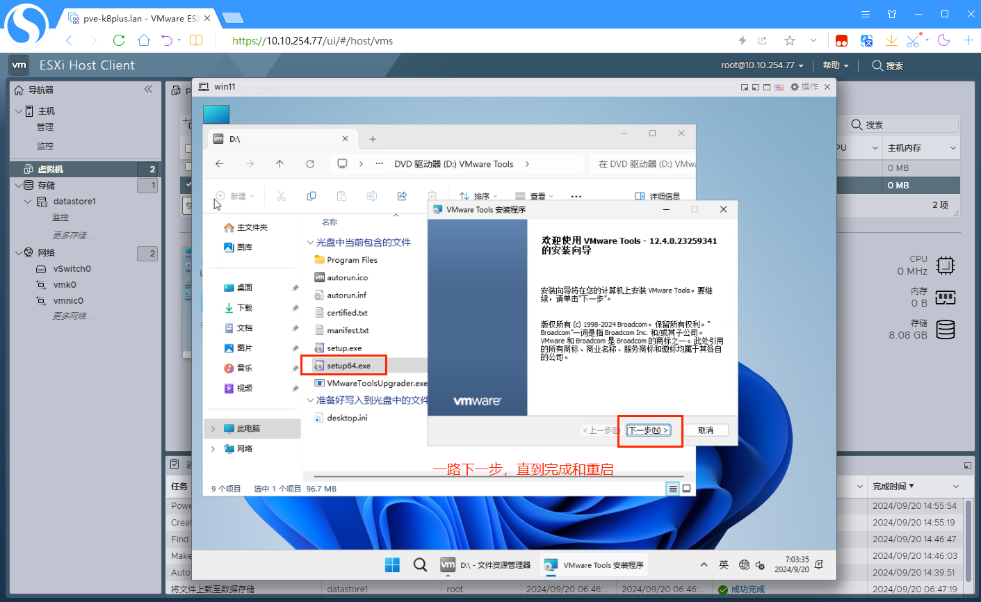The width and height of the screenshot is (981, 602).
Task: Click the Copy icon in Explorer toolbar
Action: point(311,196)
